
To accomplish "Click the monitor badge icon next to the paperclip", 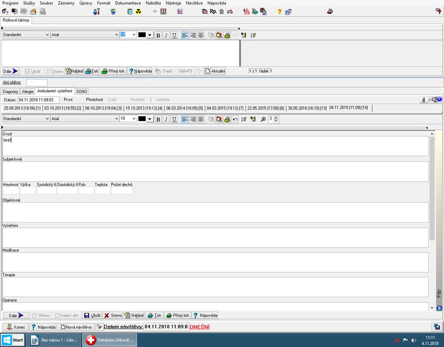I will (435, 100).
